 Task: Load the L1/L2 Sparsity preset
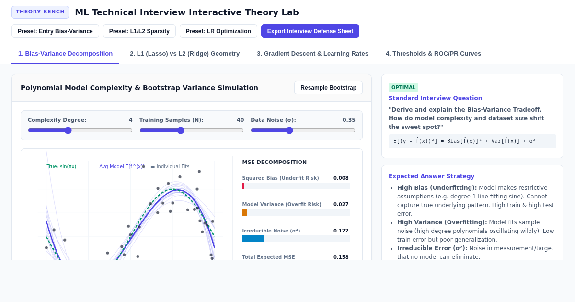coord(139,31)
